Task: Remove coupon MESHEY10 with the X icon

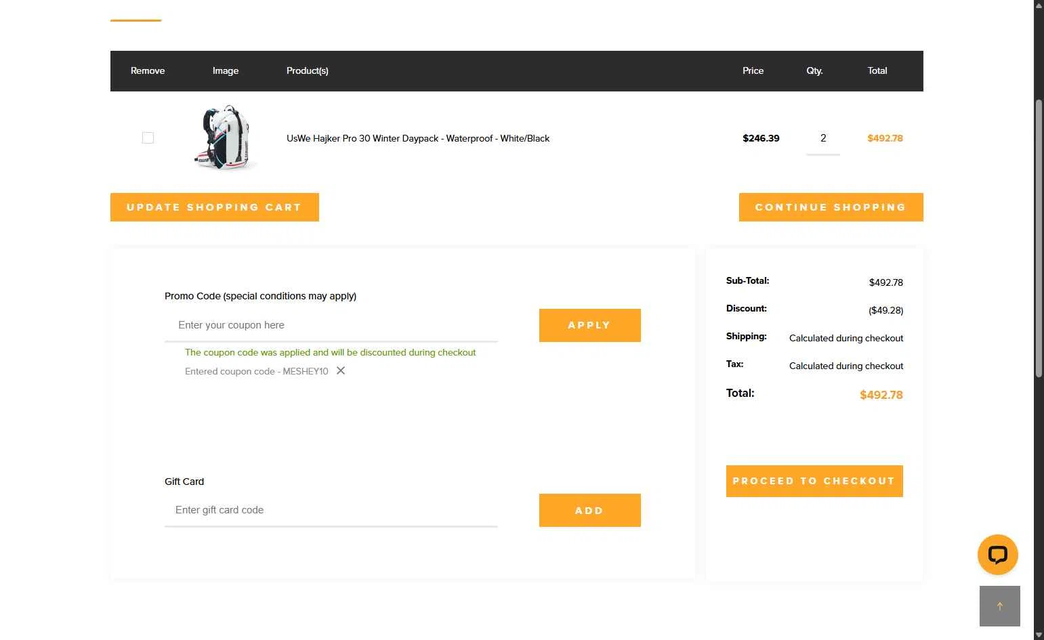Action: pos(341,370)
